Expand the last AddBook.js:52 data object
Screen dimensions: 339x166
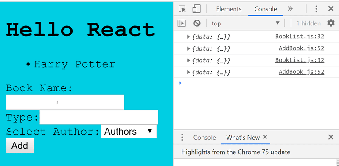pos(188,72)
